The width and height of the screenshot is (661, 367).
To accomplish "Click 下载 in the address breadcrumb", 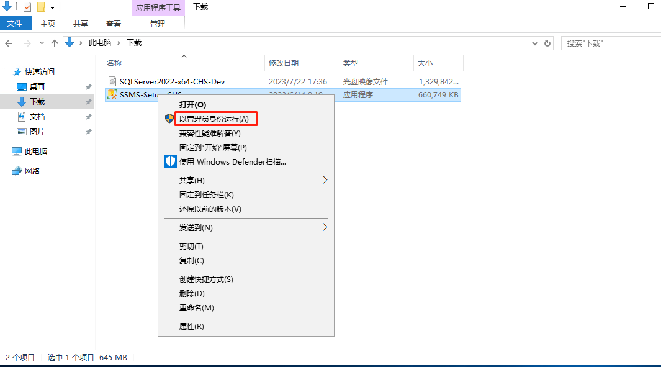I will pyautogui.click(x=134, y=43).
